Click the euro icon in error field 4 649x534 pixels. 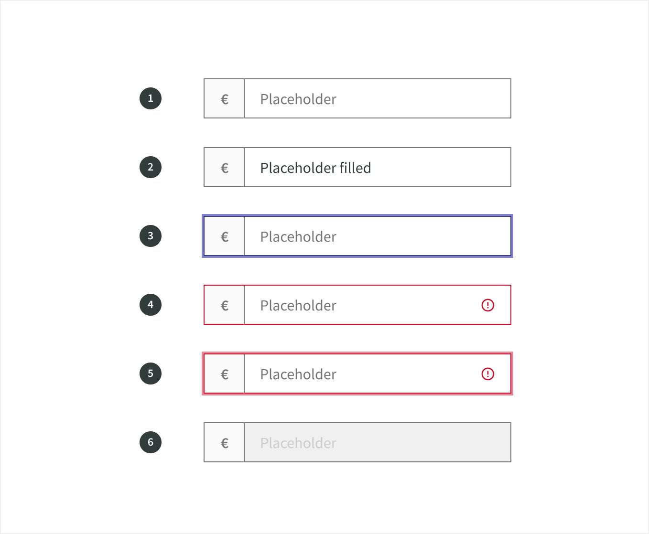(225, 305)
